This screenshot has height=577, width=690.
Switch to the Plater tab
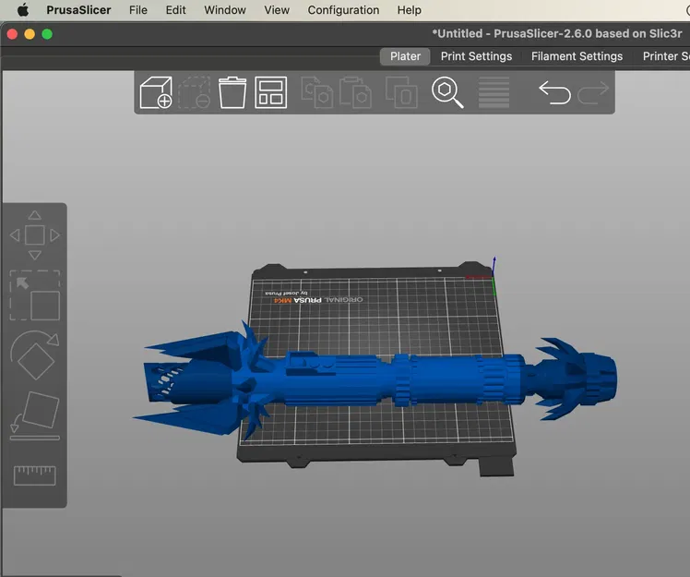(x=405, y=56)
